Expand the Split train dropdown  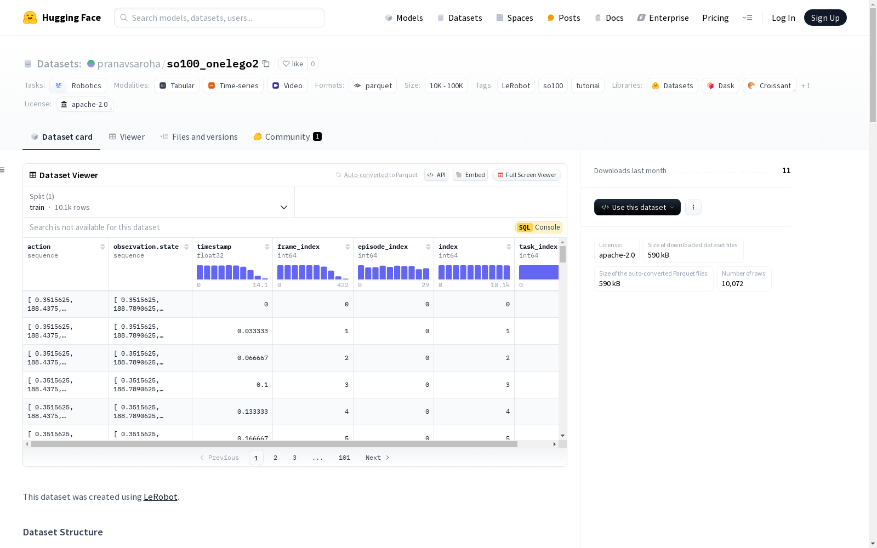tap(158, 202)
